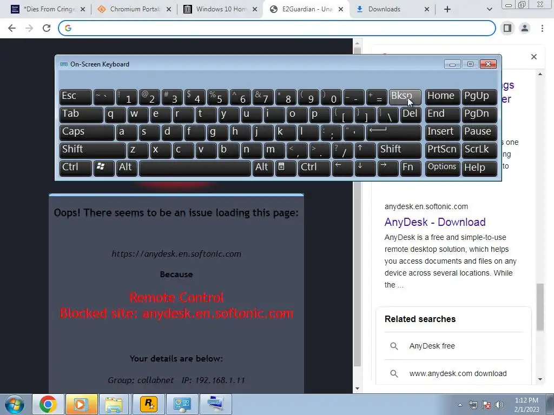The width and height of the screenshot is (554, 415).
Task: Open the Rockstar Games taskbar icon
Action: click(x=149, y=404)
